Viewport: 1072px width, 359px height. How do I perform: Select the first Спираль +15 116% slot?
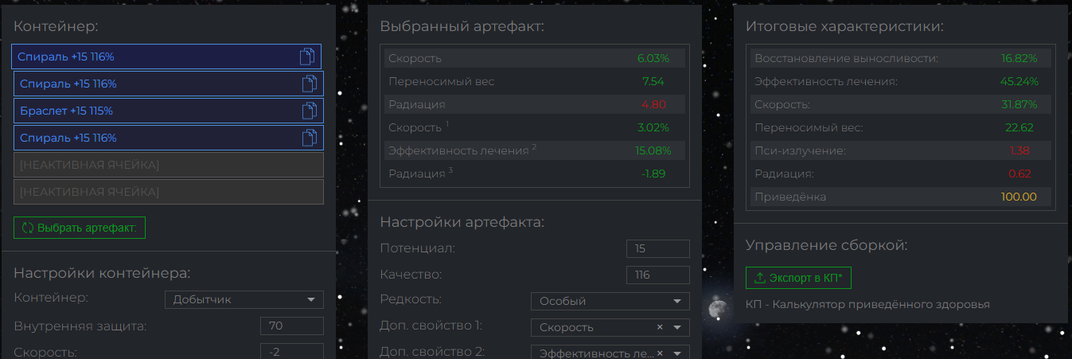click(x=166, y=57)
